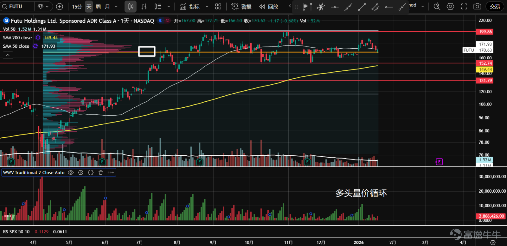The width and height of the screenshot is (507, 246).
Task: Delete the WWV indicator with trash icon
Action: click(x=101, y=172)
